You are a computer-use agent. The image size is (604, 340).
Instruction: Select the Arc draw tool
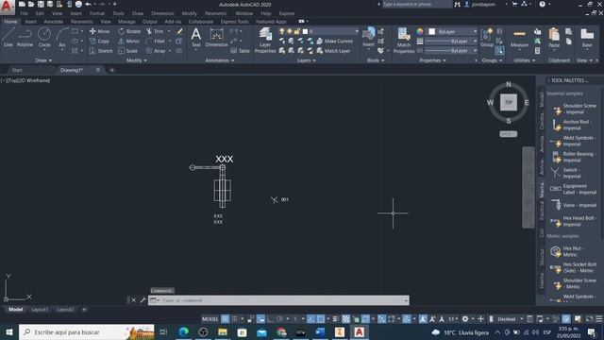point(62,38)
